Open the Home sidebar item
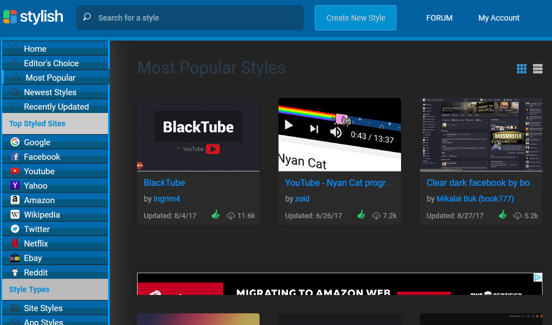Screen dimensions: 552x325 tap(56, 48)
